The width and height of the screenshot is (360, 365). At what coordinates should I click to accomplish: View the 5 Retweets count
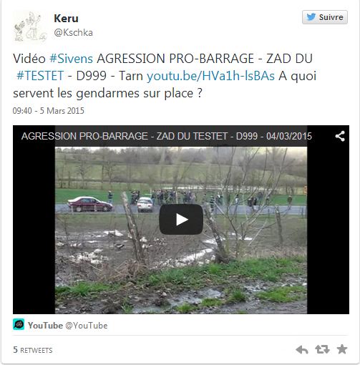[x=33, y=350]
